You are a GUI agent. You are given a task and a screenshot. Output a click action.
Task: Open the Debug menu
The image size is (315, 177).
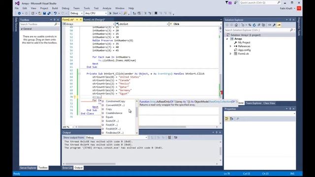tap(65, 8)
